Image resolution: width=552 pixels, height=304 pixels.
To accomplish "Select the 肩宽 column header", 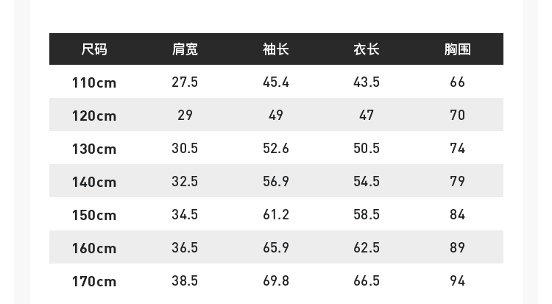I will pos(185,49).
